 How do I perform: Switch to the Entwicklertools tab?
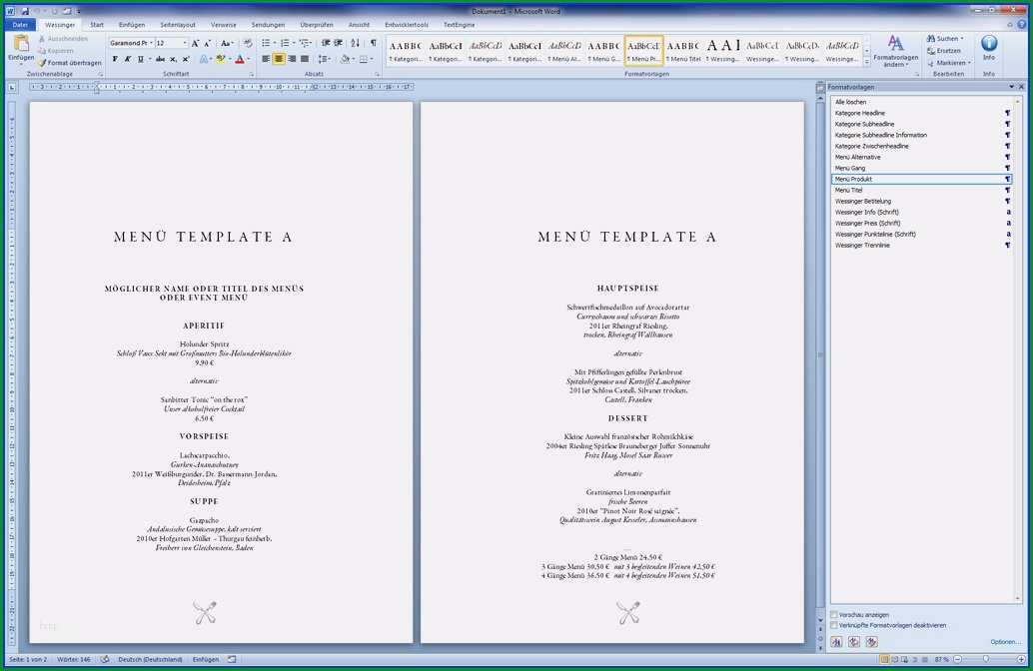point(407,25)
